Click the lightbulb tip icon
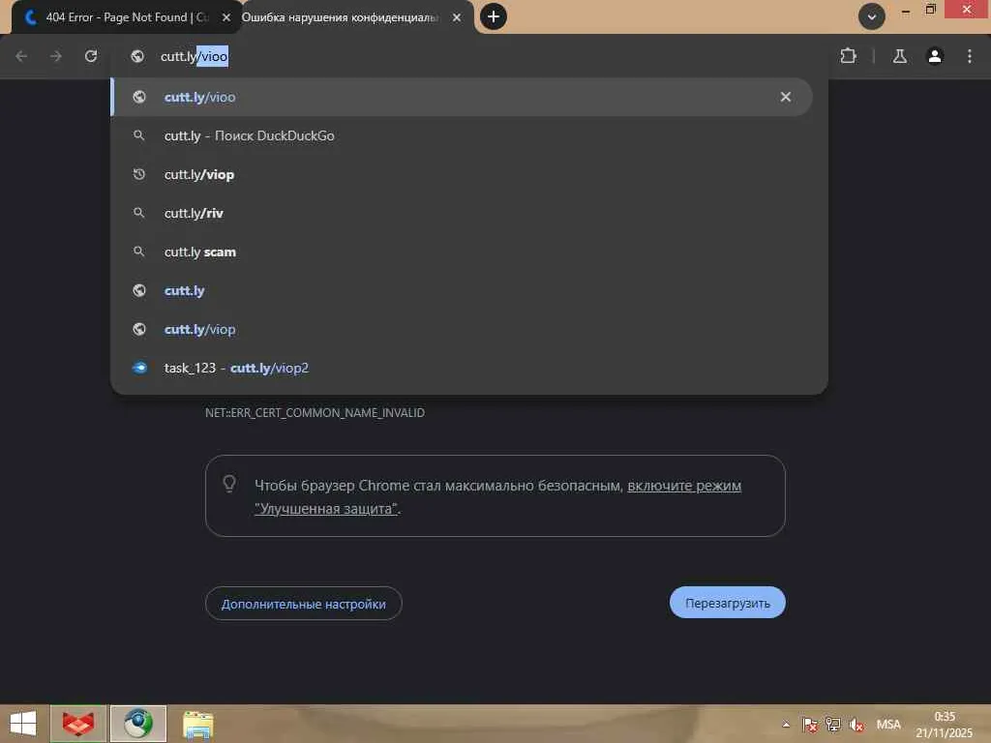 229,485
